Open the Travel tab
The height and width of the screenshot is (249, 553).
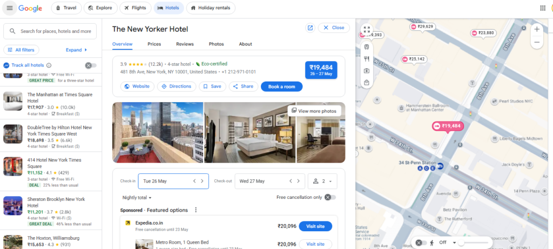66,8
